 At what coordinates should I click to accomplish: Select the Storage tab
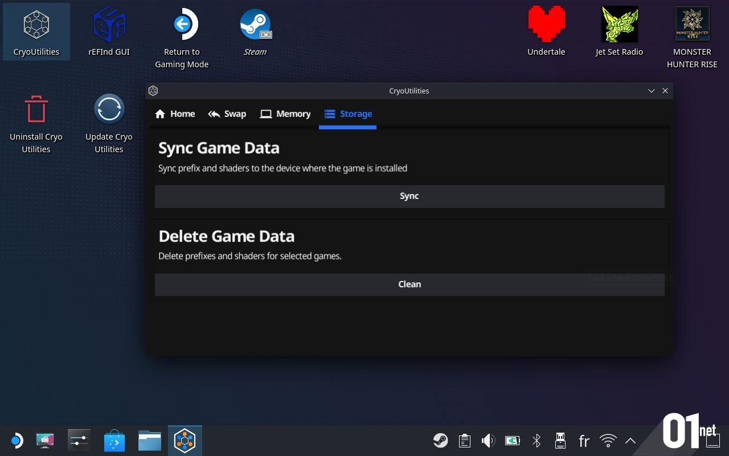tap(347, 114)
